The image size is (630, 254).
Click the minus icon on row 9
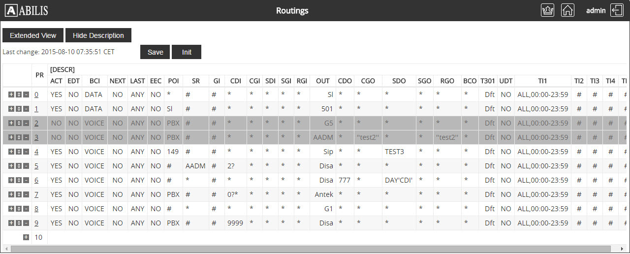[x=26, y=223]
